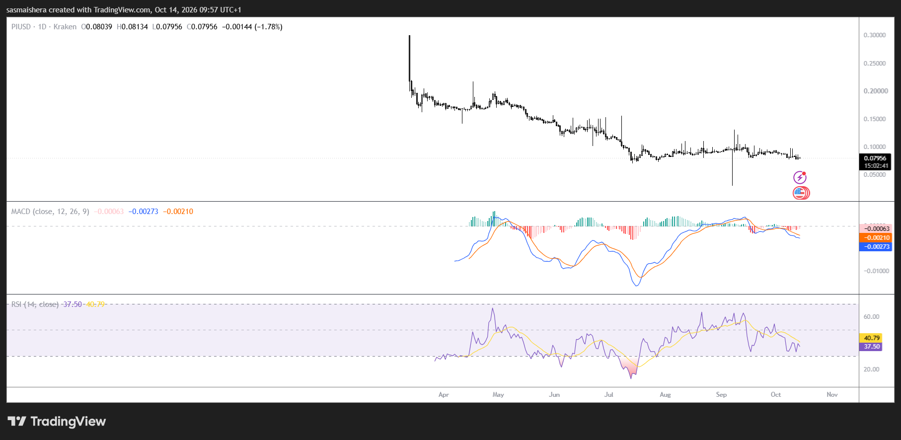
Task: Select the MACD indicator legend title
Action: [50, 212]
